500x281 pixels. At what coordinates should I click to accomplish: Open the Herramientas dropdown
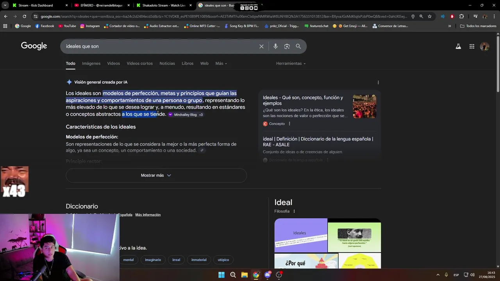291,64
